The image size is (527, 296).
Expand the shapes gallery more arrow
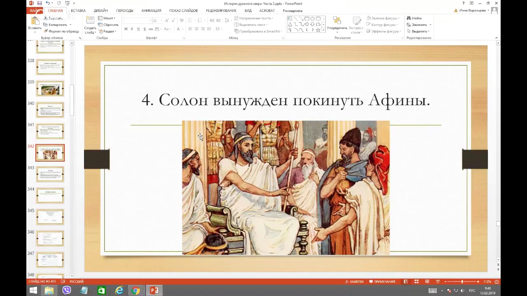click(x=324, y=30)
